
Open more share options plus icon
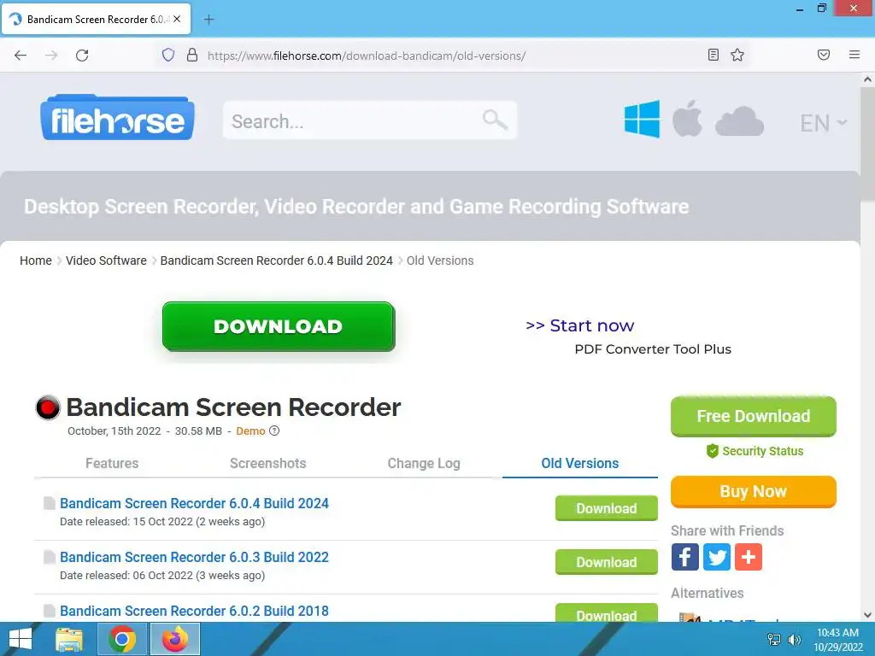(749, 557)
